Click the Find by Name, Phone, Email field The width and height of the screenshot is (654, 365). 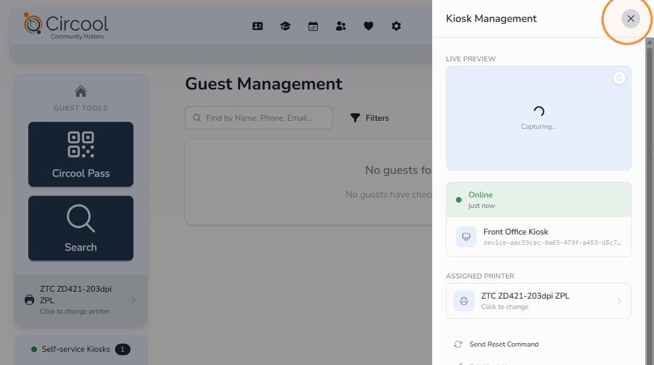coord(259,118)
